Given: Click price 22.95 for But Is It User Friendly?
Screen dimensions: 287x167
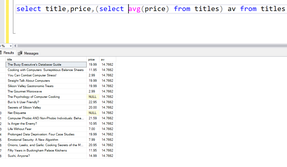Looking at the screenshot, I should coord(93,102).
